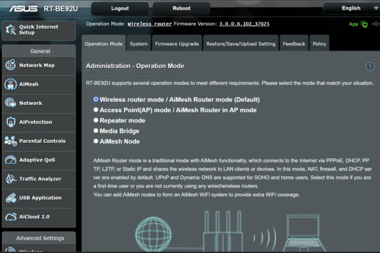
Task: Open Adaptive QoS menu label
Action: (x=37, y=160)
